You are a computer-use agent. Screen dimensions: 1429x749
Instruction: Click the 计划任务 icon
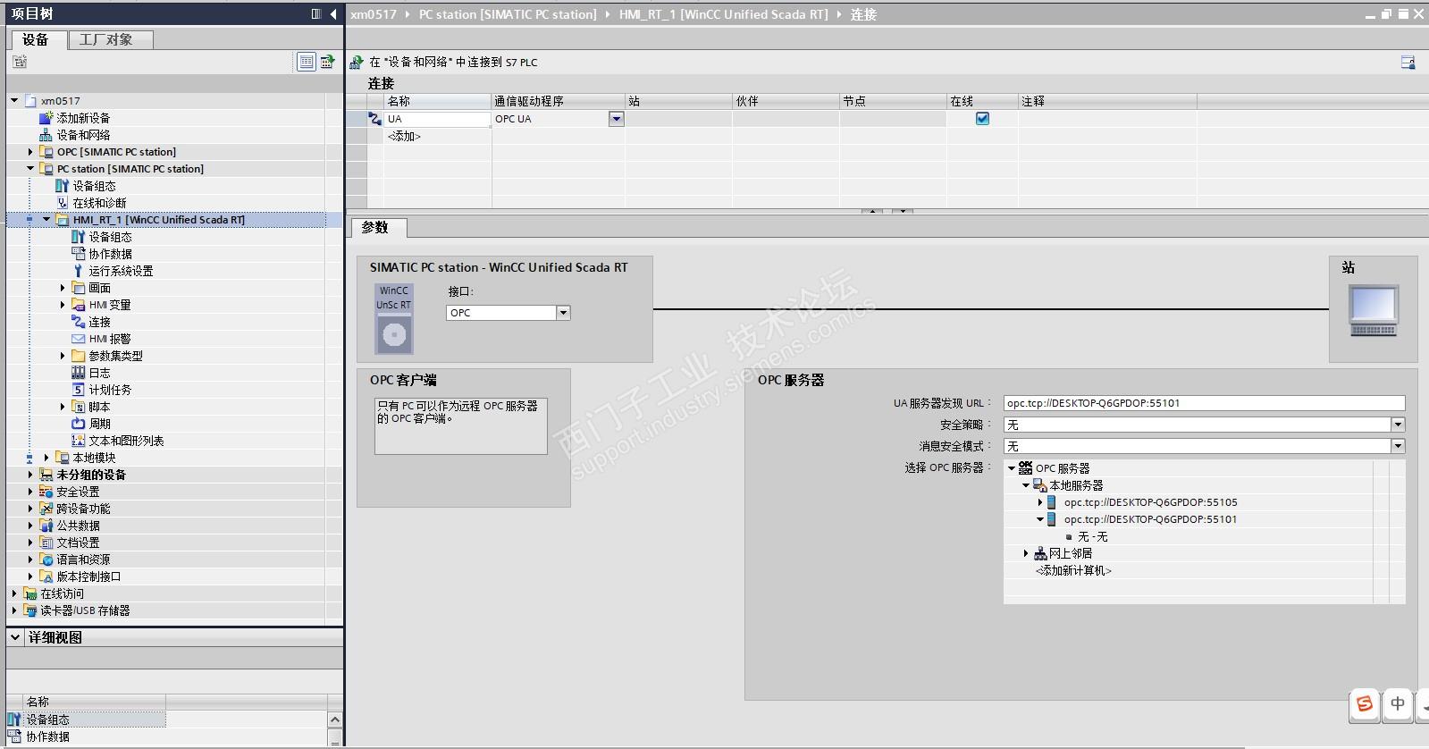79,390
